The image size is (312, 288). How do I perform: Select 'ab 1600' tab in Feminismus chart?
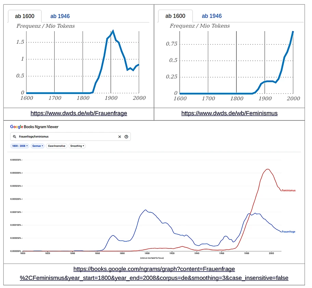coord(175,16)
